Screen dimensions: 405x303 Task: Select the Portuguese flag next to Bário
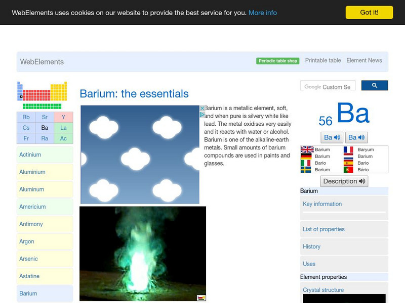point(348,169)
